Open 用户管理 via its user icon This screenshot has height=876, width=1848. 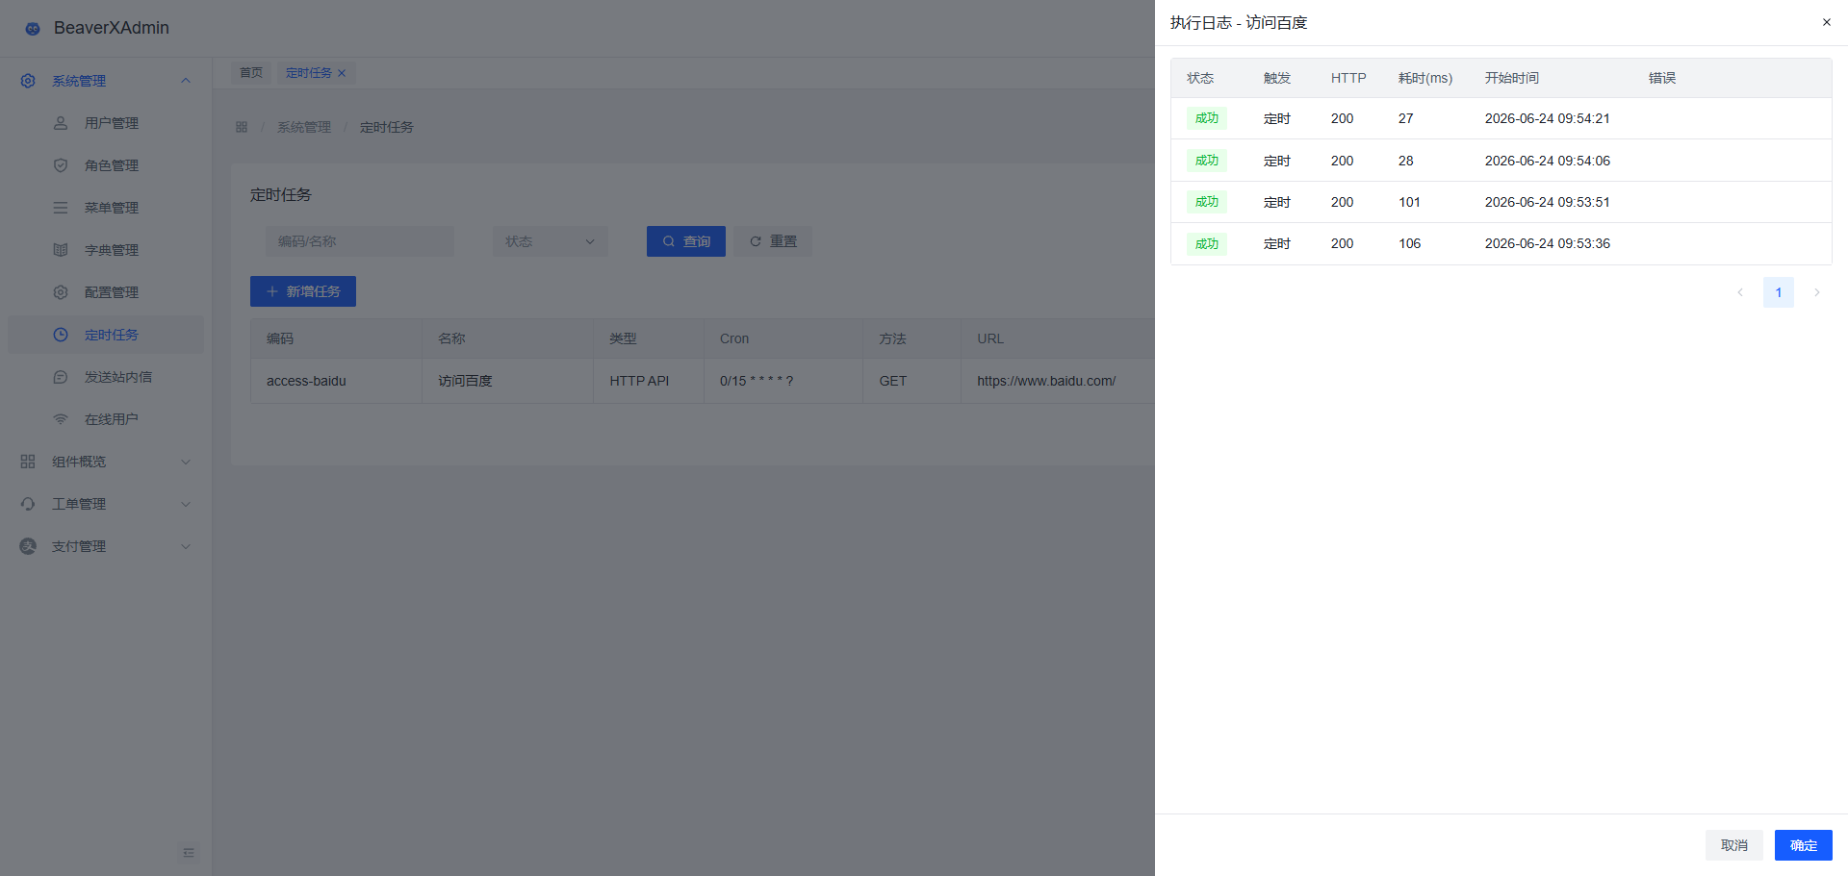tap(61, 123)
